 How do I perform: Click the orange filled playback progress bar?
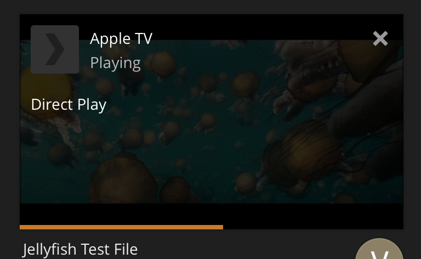pyautogui.click(x=121, y=227)
